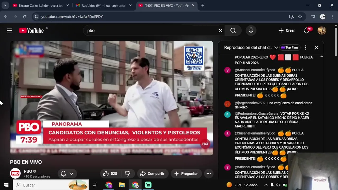Open the Top Fans badge
The height and width of the screenshot is (190, 338).
coord(289,47)
